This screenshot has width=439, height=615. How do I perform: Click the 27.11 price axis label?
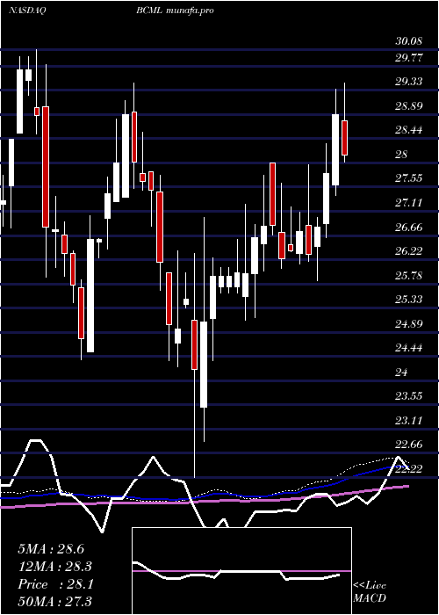(x=409, y=202)
